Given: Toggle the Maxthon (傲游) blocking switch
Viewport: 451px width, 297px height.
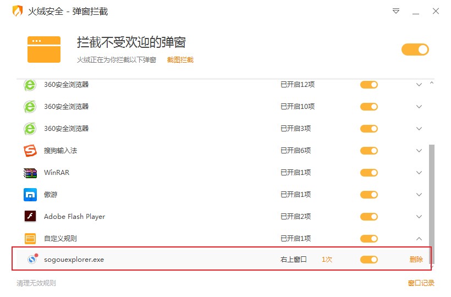Looking at the screenshot, I should tap(369, 195).
